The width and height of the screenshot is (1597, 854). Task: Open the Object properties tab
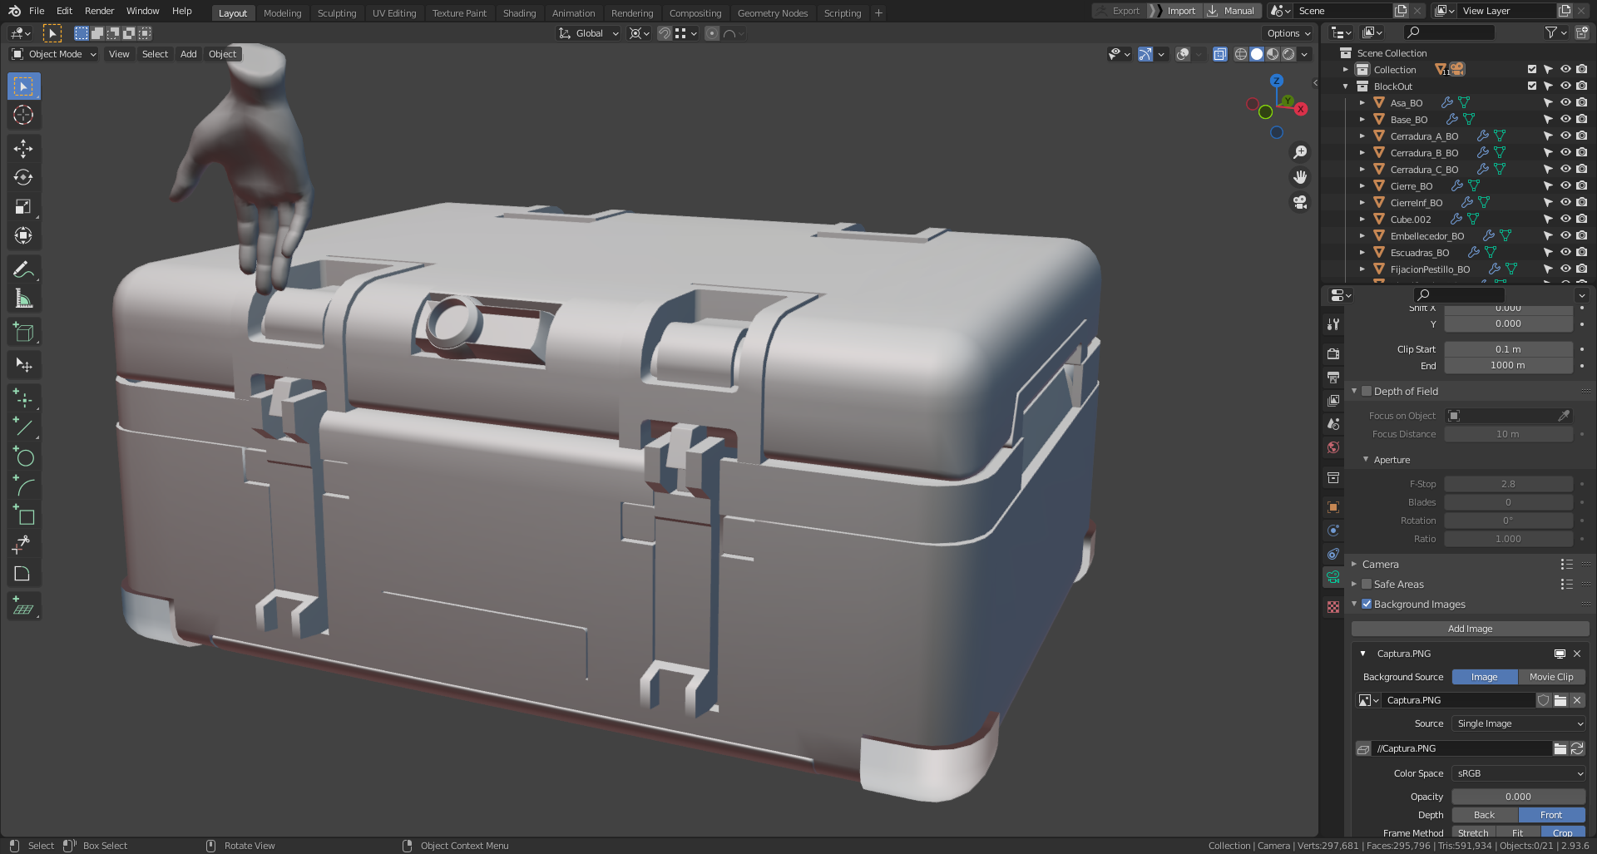point(1333,507)
